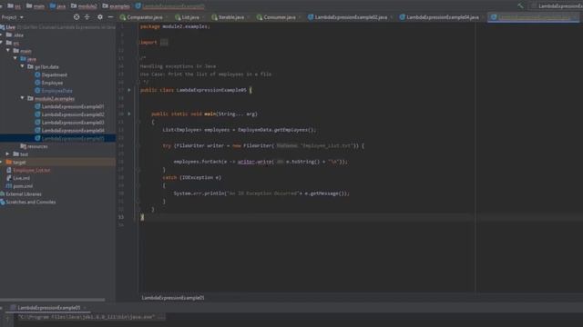The image size is (583, 327).
Task: Select LambdaExpressionExample01 in project tree
Action: tap(73, 107)
